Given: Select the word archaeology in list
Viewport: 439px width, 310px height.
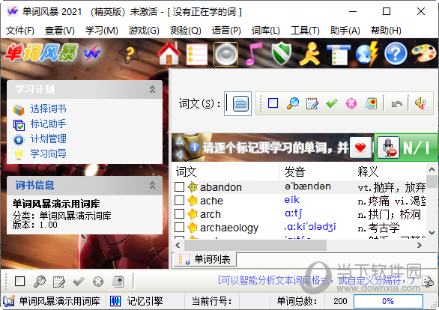Looking at the screenshot, I should point(229,228).
